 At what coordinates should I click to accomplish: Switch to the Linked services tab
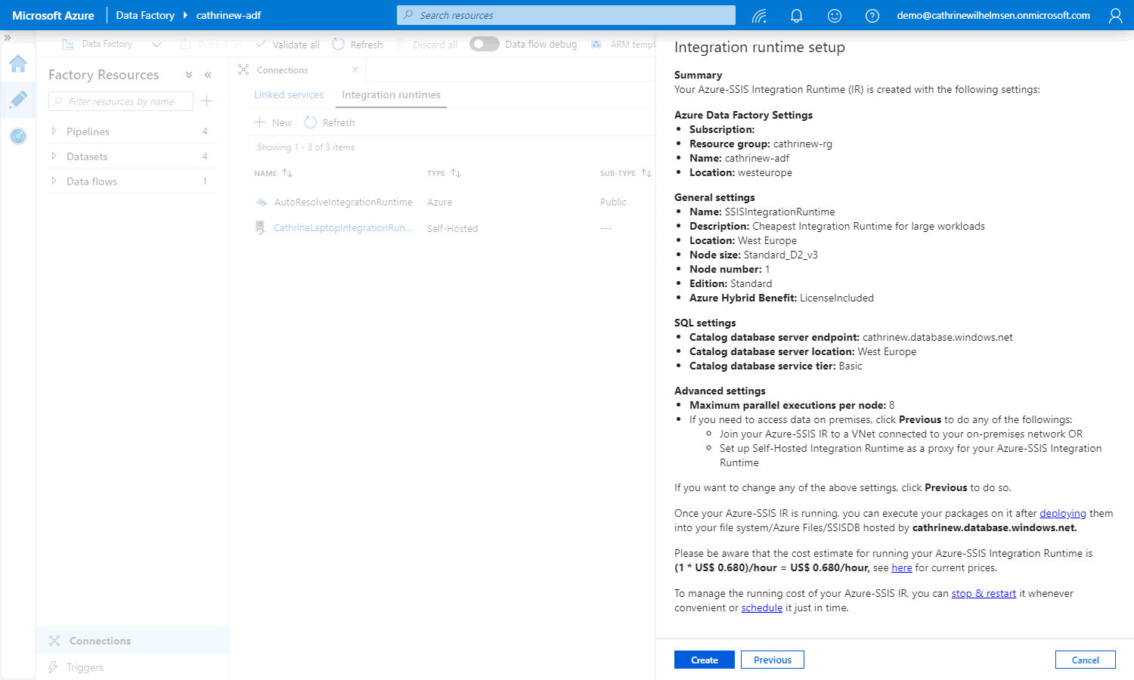(x=289, y=95)
